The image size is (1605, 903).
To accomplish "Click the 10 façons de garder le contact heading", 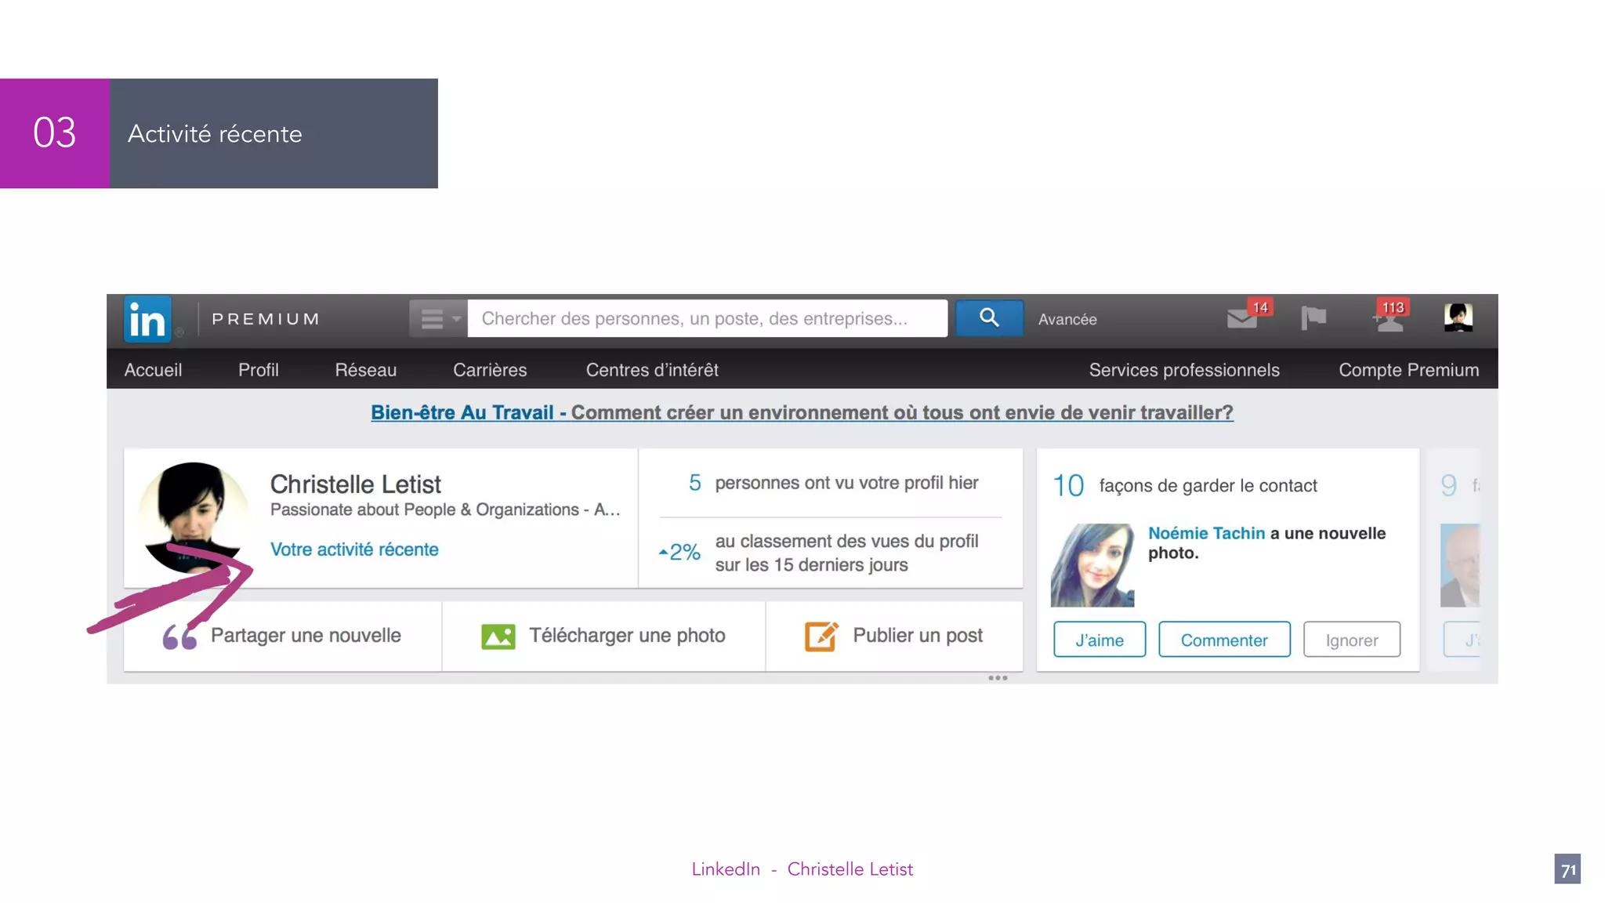I will point(1185,486).
